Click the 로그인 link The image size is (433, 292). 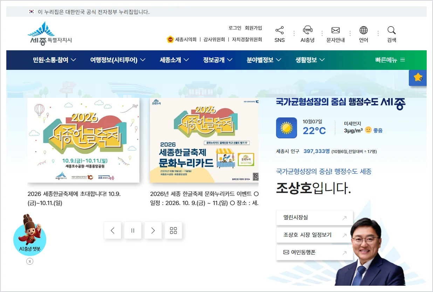tap(235, 28)
